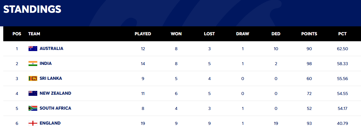
Task: Click the England flag icon
Action: pos(33,123)
